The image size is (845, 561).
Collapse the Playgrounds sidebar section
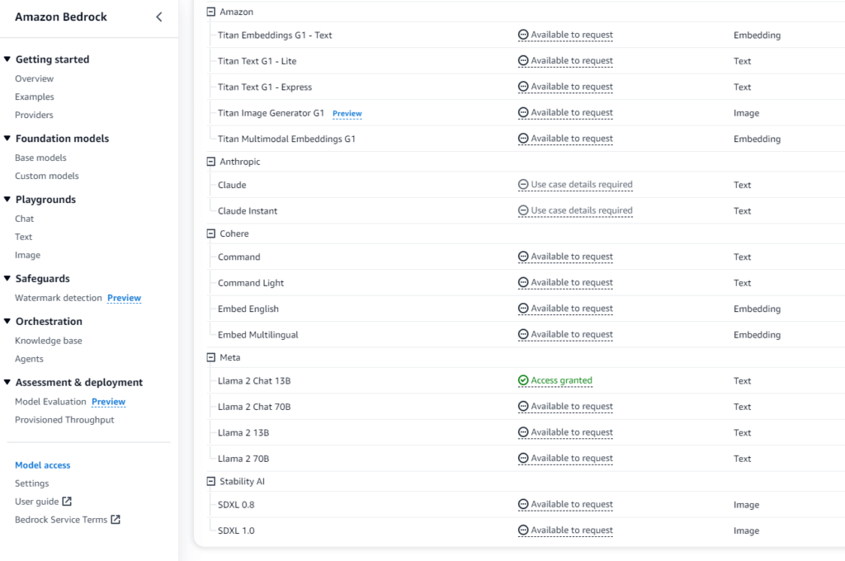7,200
